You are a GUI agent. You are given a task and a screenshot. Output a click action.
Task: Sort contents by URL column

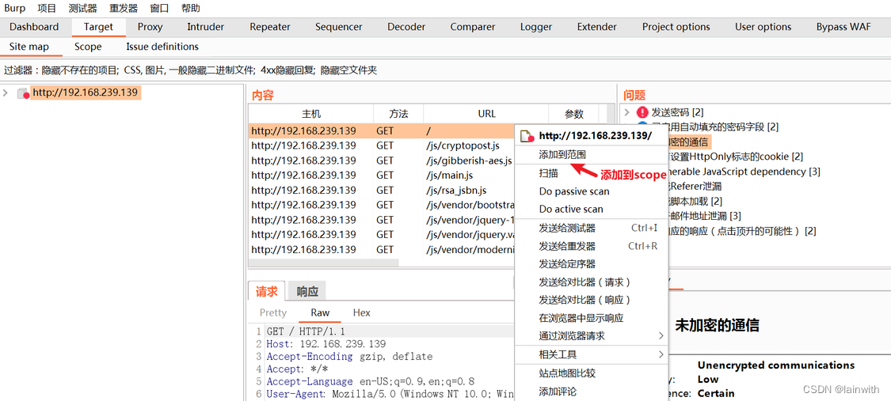click(x=486, y=113)
